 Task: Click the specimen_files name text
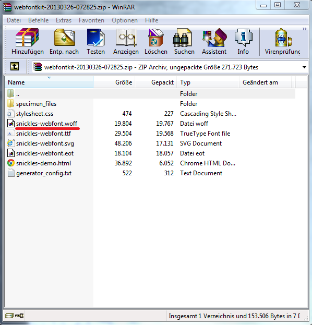(x=37, y=104)
